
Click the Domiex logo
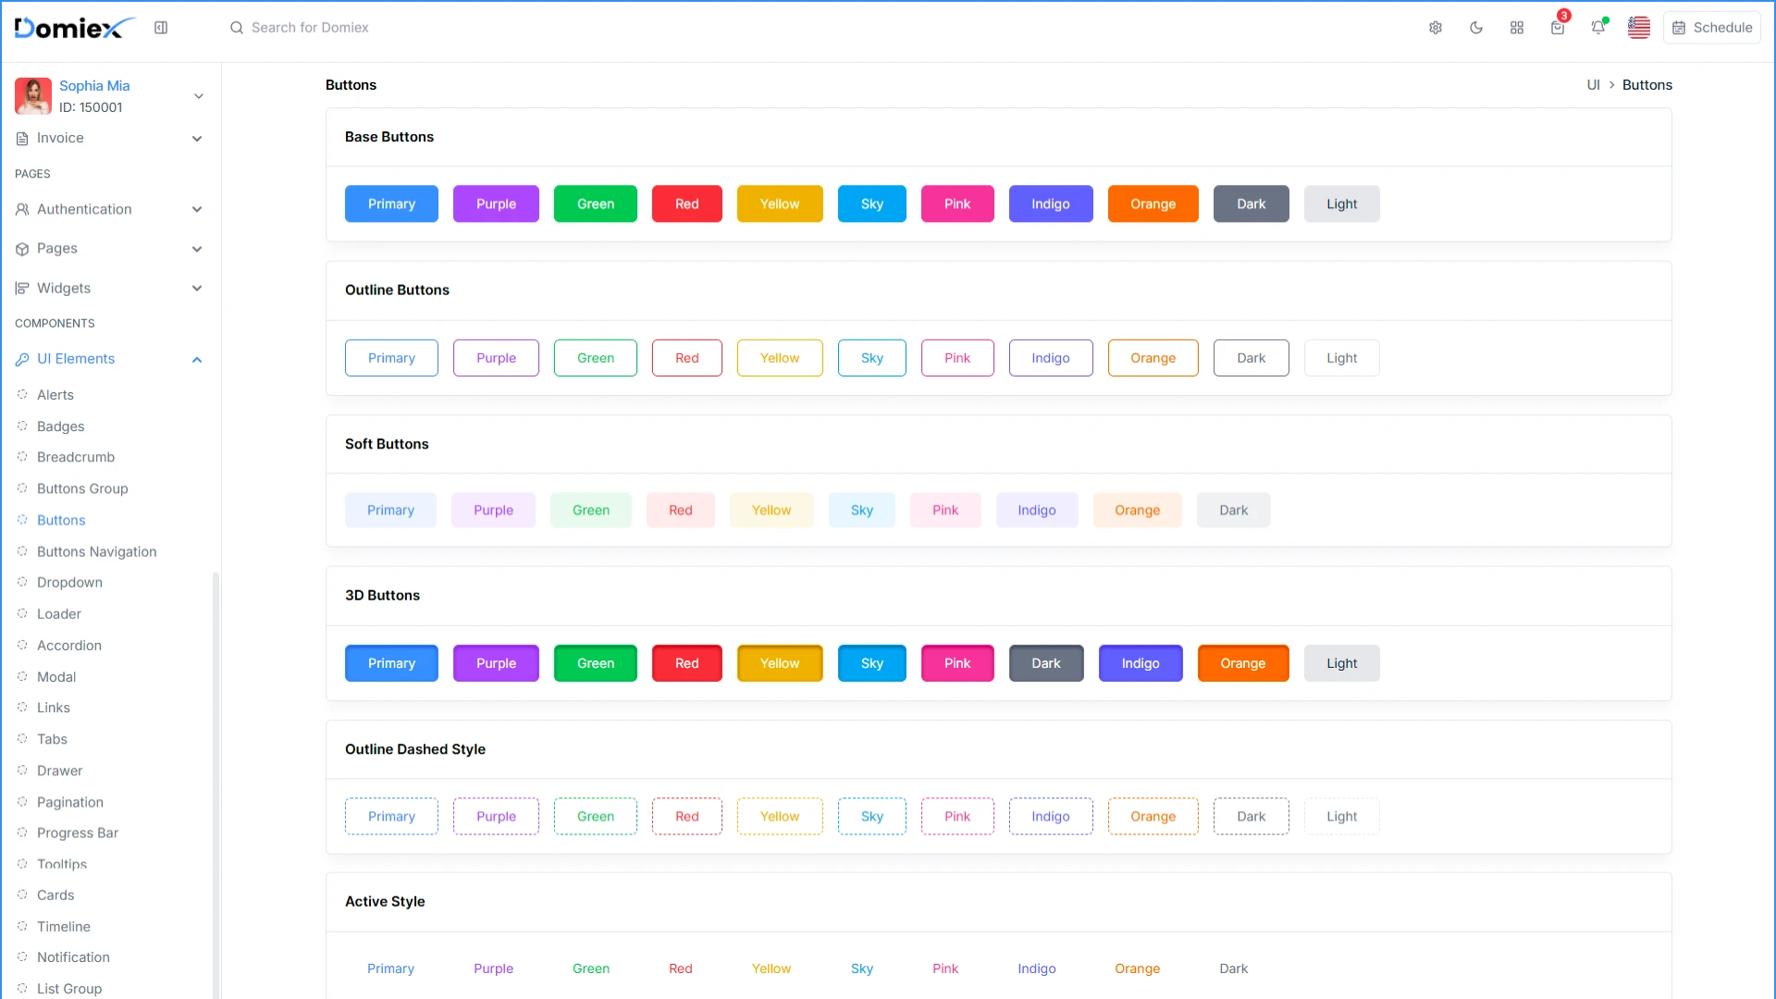[74, 28]
